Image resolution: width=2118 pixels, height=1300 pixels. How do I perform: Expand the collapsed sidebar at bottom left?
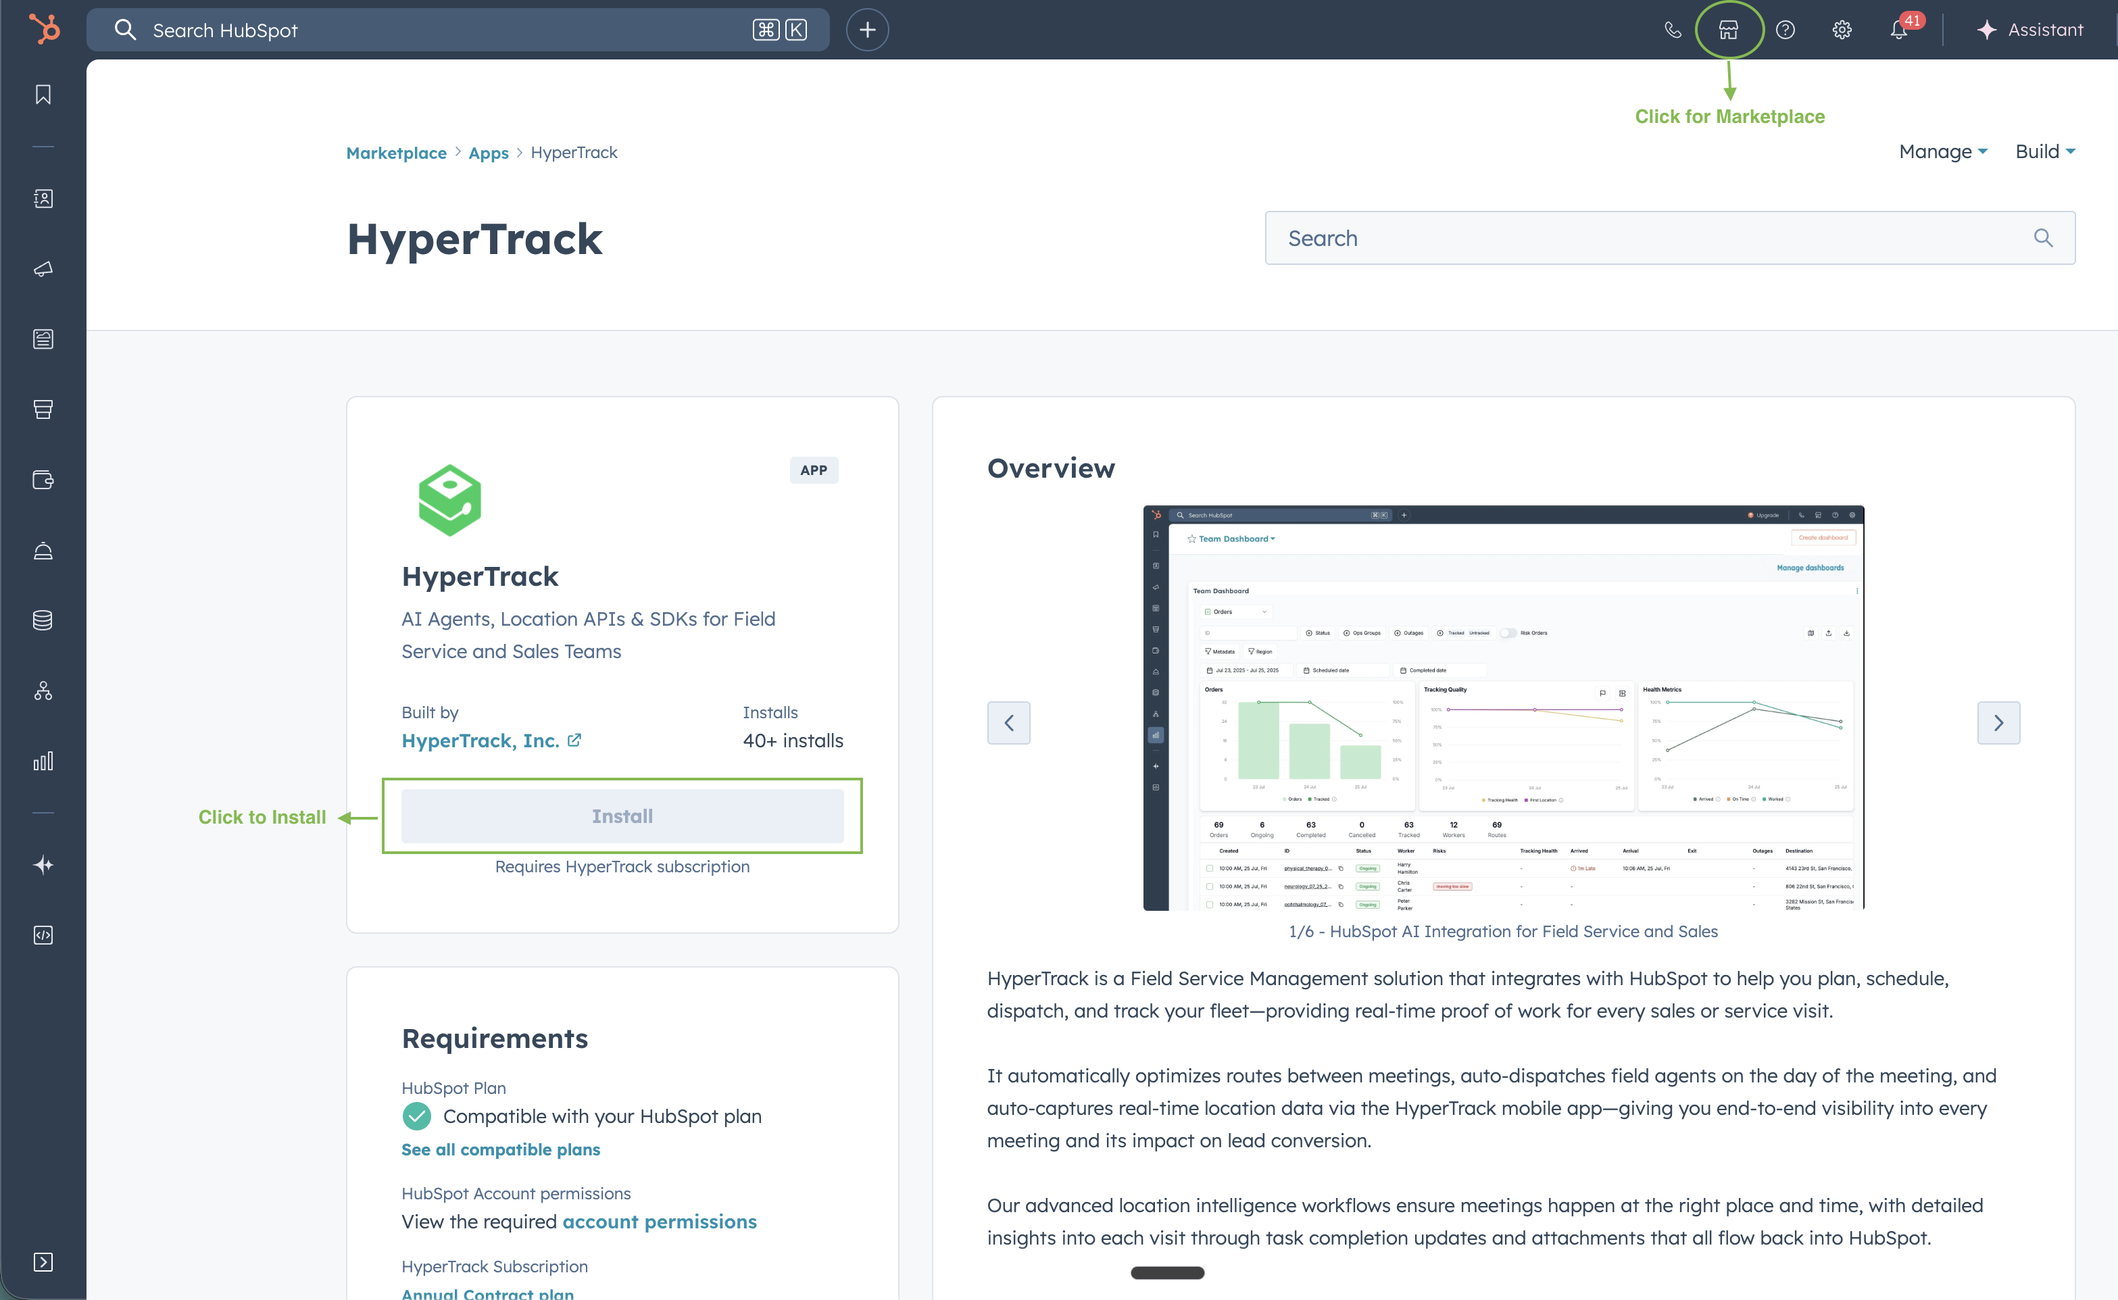43,1261
